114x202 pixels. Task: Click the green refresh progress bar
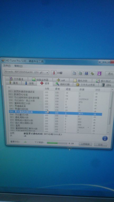coord(57,143)
